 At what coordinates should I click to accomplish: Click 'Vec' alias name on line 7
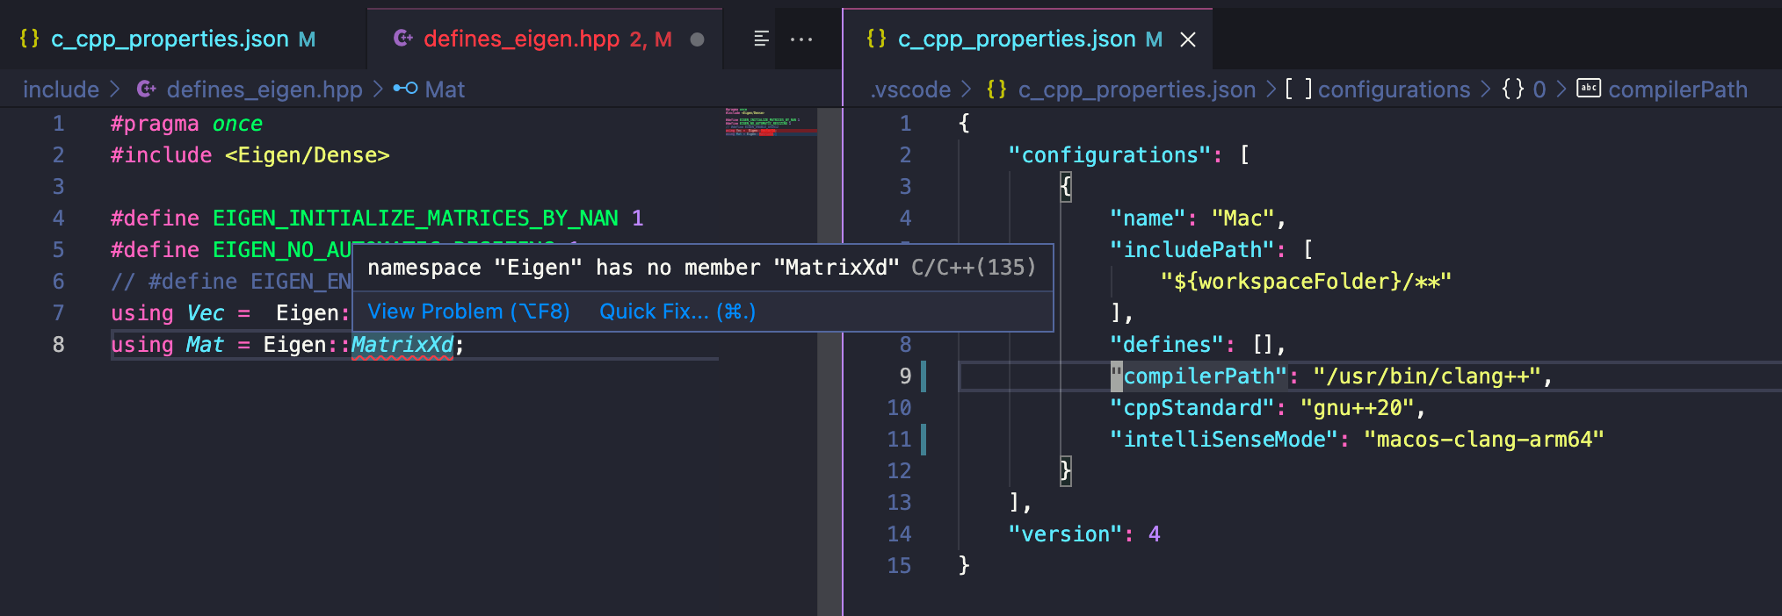coord(206,313)
